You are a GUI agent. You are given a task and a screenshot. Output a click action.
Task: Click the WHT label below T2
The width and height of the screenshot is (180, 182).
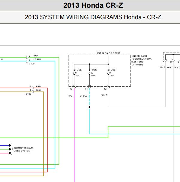click(104, 95)
